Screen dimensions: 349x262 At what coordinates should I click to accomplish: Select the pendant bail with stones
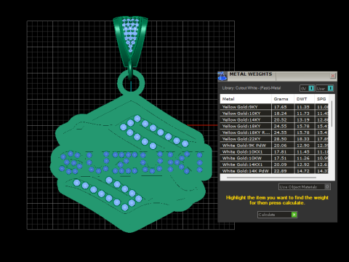(x=130, y=41)
